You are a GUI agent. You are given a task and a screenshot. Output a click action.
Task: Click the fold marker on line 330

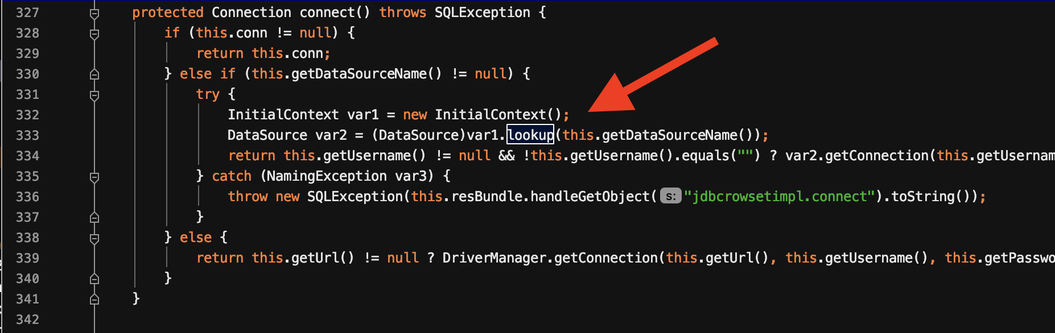click(x=94, y=74)
